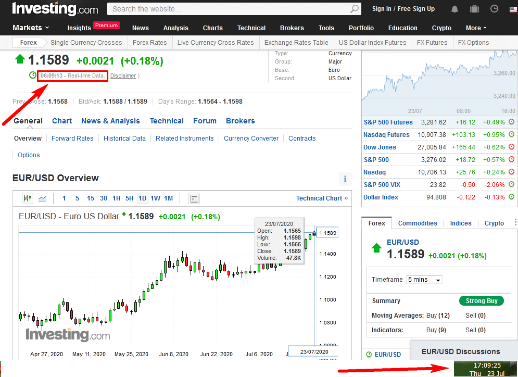518x377 pixels.
Task: Open the Sign In link
Action: [382, 9]
